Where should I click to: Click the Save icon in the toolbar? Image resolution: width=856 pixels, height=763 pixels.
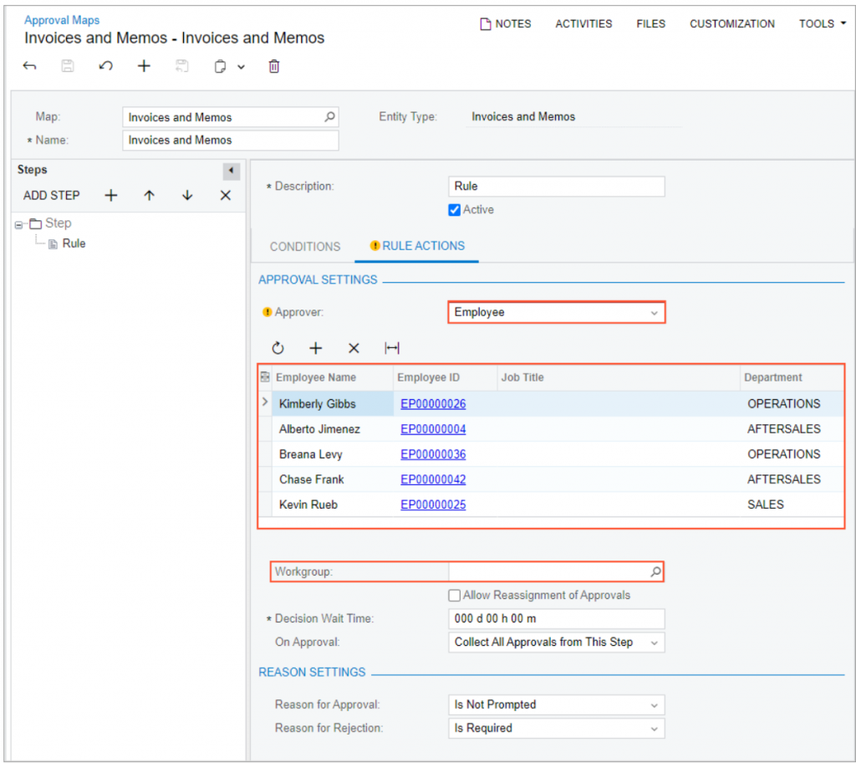click(x=67, y=66)
